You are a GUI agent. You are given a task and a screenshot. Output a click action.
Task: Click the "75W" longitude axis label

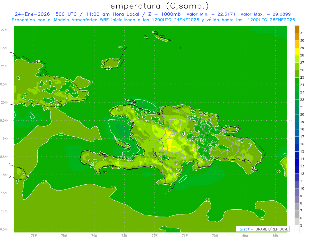[64, 236]
